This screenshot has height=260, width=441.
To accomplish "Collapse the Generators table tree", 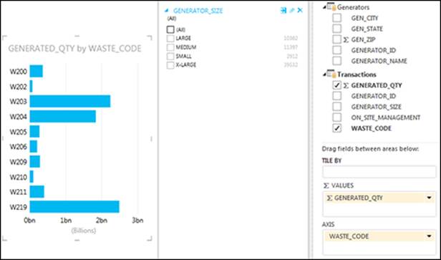I will tap(324, 7).
